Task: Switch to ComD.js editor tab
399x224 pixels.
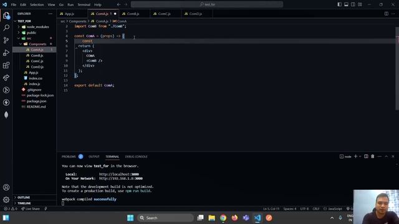Action: pyautogui.click(x=197, y=14)
